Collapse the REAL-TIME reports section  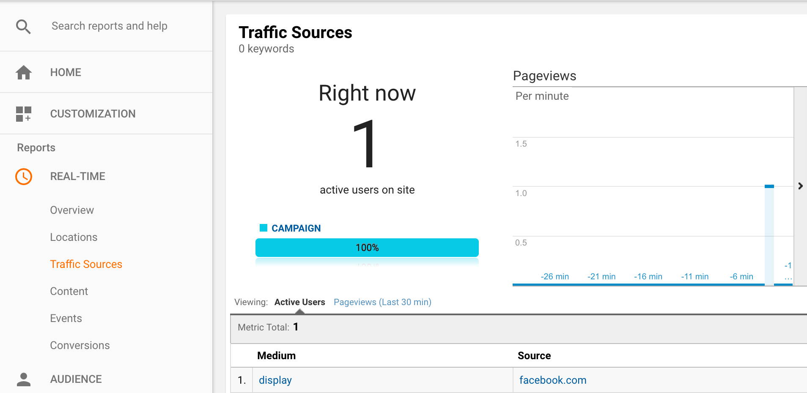pos(77,176)
